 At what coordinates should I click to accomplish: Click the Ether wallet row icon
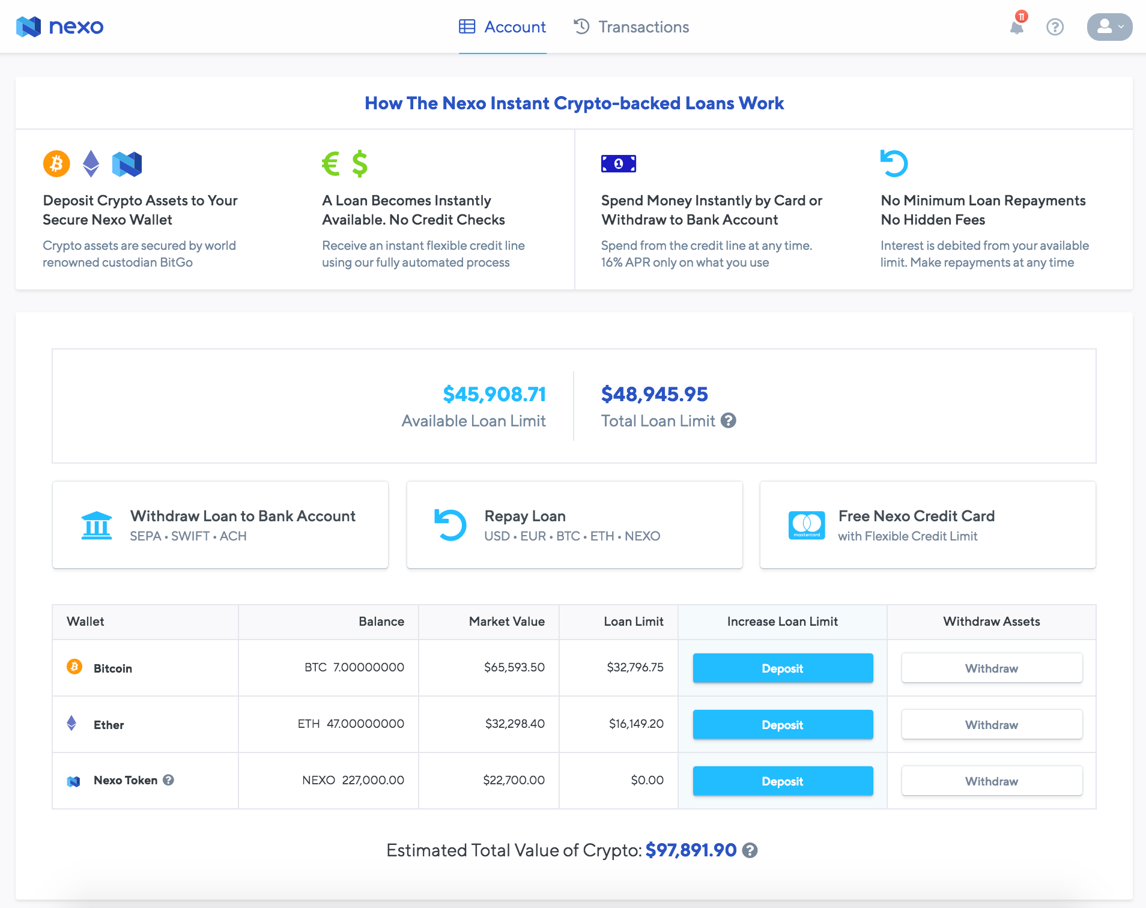[71, 723]
